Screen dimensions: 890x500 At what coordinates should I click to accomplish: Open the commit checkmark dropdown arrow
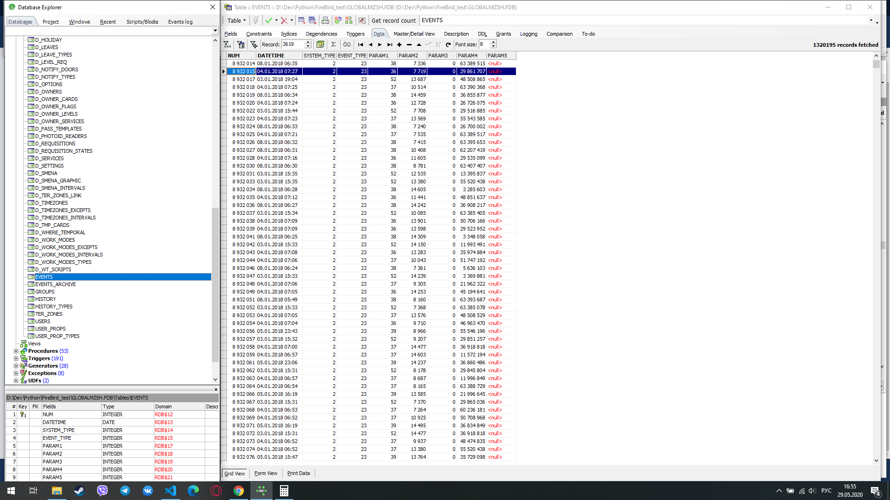(276, 20)
